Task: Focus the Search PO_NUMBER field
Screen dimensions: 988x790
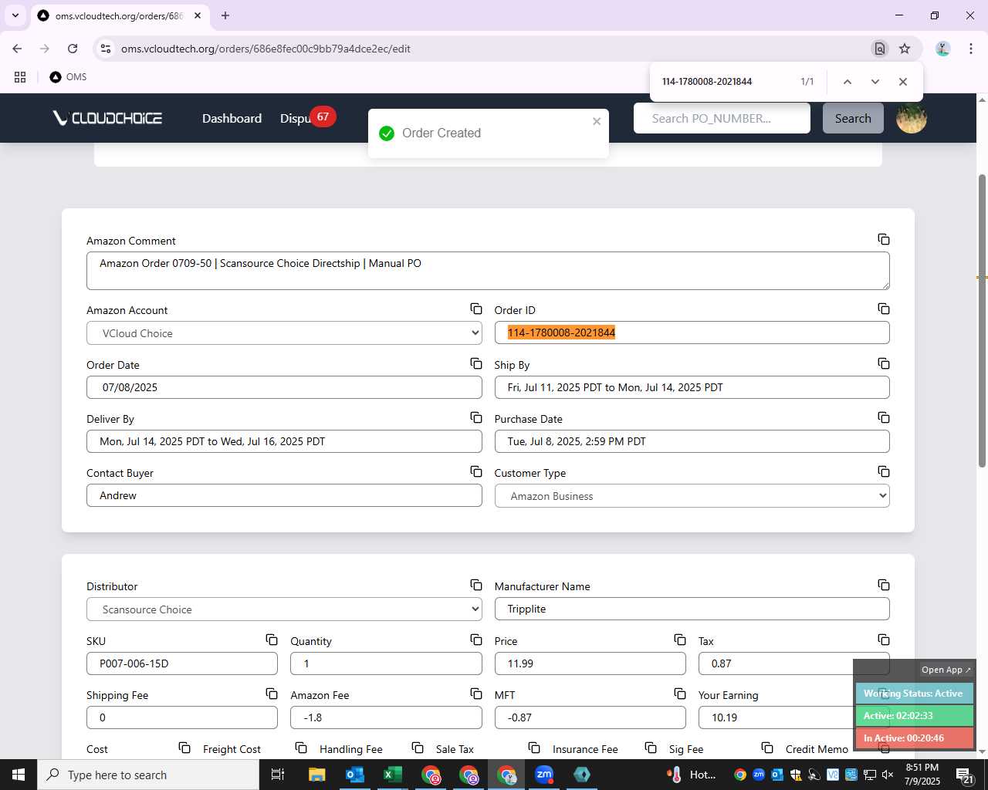Action: point(722,118)
